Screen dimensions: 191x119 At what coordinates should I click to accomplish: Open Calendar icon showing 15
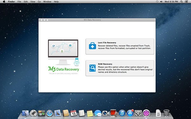pos(74,113)
